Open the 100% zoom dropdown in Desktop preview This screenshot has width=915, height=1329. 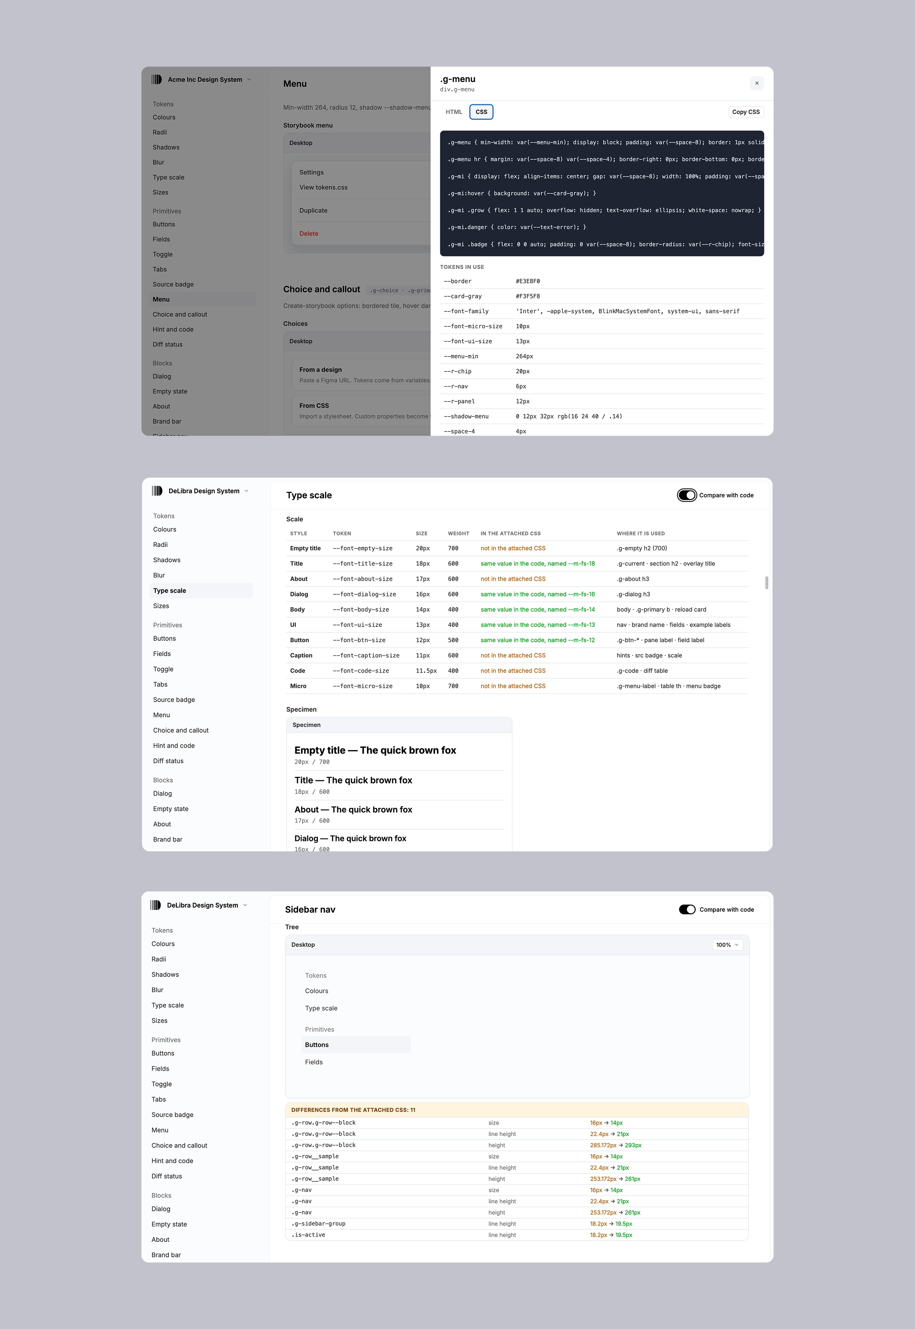[x=728, y=945]
